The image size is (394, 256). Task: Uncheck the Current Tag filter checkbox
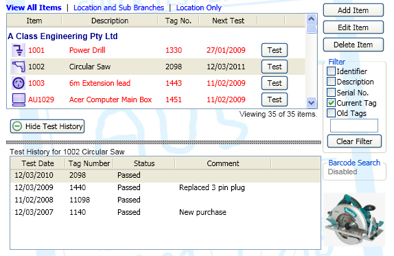click(331, 103)
